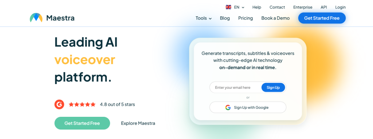Open the Blog page

tap(225, 18)
